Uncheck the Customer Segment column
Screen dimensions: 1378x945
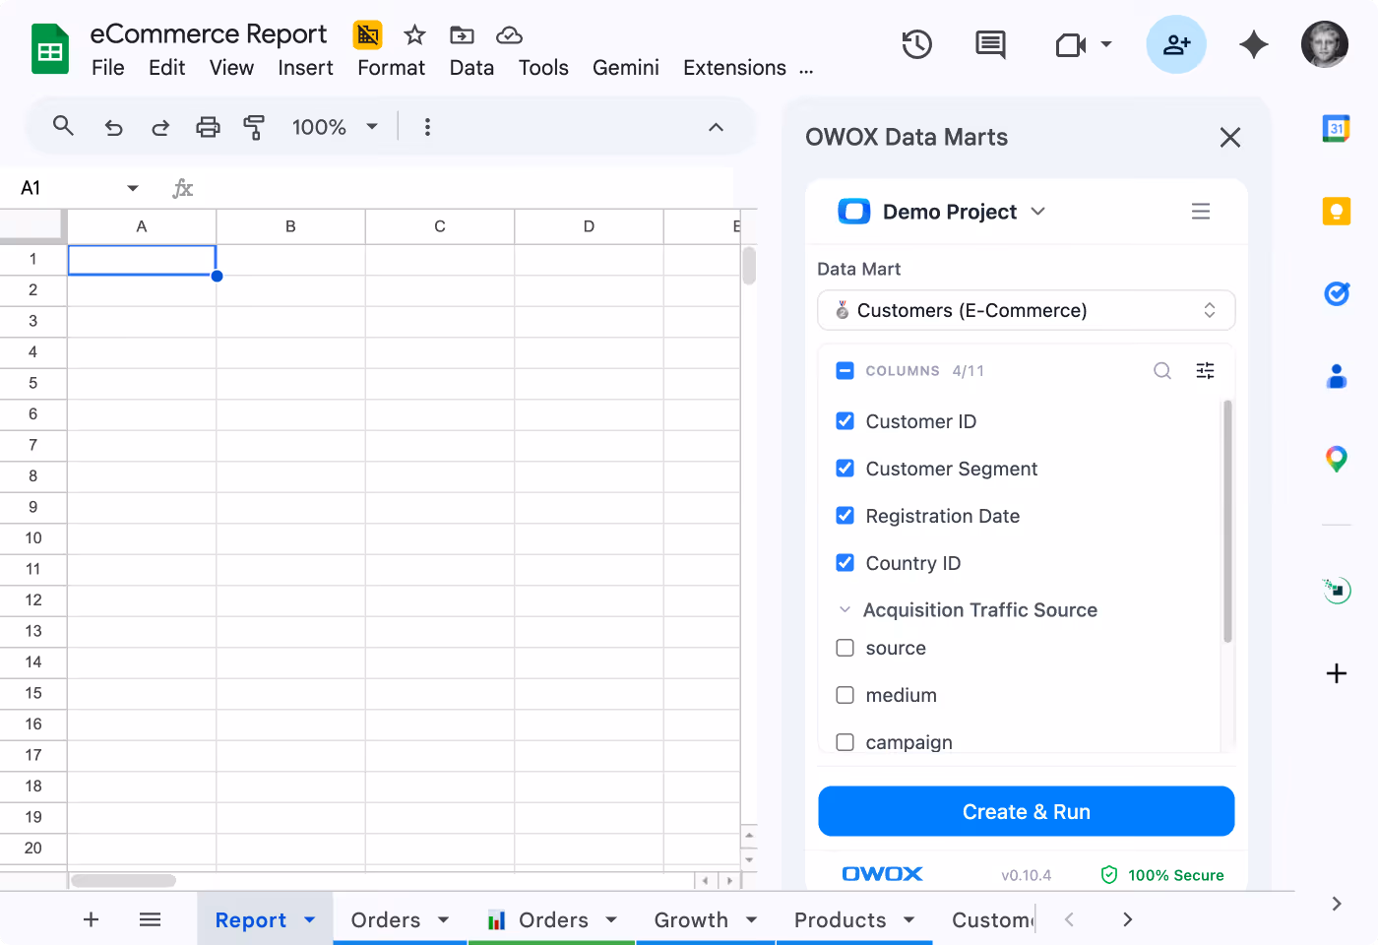click(845, 469)
